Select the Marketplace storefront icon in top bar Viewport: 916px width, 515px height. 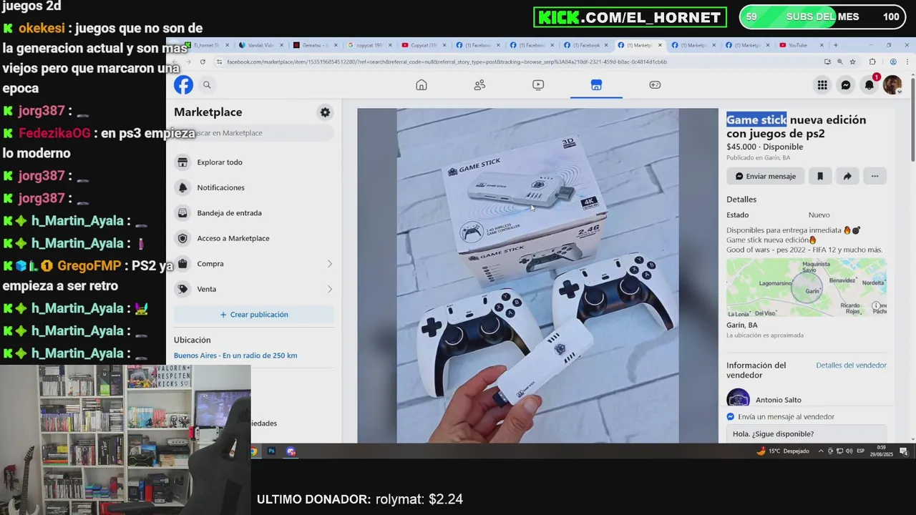[x=596, y=85]
